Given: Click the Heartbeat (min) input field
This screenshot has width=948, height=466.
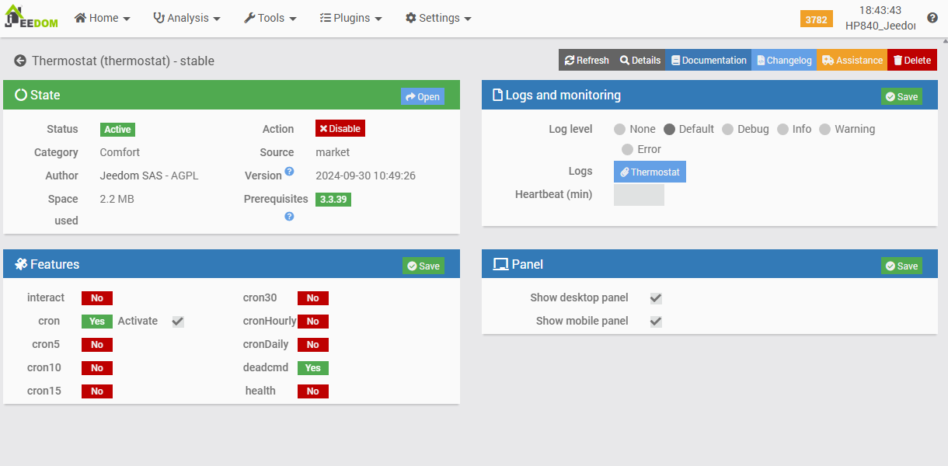Looking at the screenshot, I should coord(639,195).
